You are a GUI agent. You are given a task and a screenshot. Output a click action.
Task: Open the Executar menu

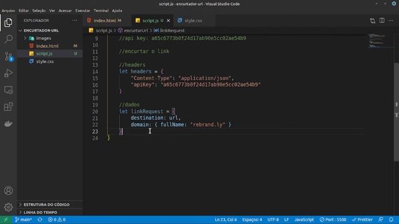click(x=83, y=11)
